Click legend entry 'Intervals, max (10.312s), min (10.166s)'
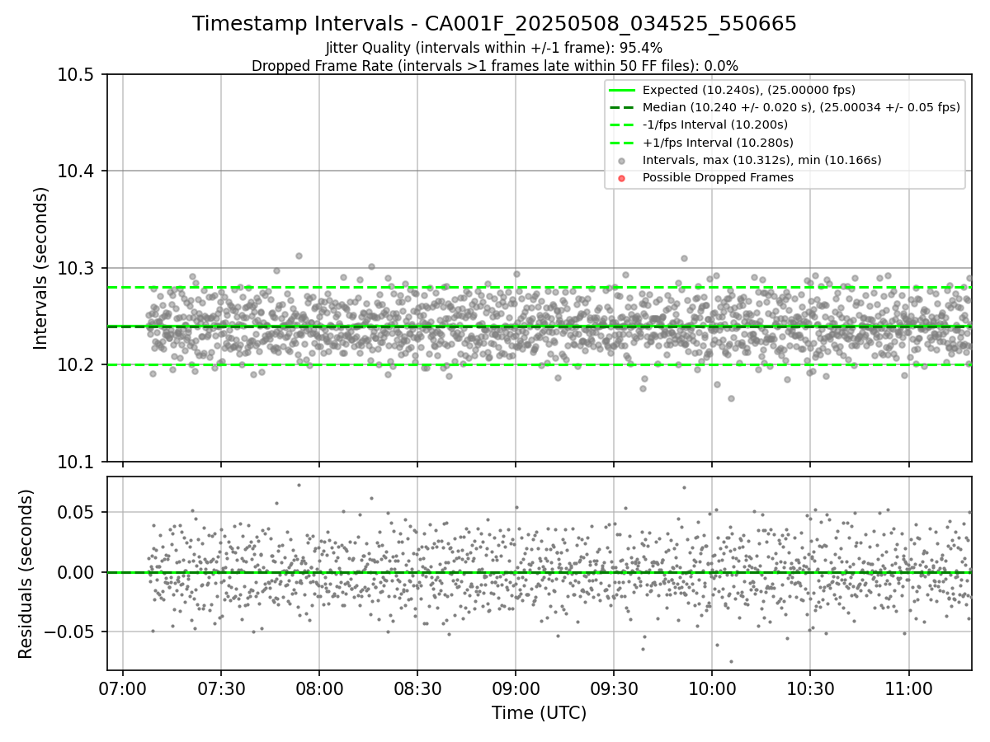 761,160
